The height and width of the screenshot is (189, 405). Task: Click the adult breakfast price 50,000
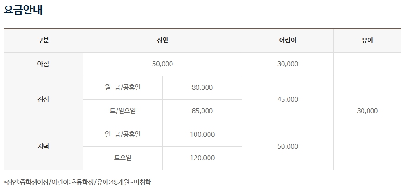[x=162, y=64]
